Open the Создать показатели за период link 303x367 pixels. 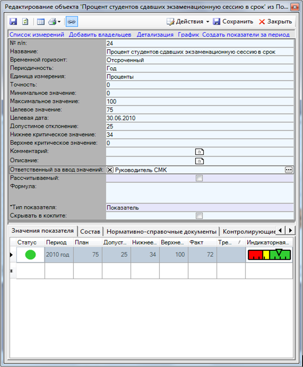[x=245, y=35]
